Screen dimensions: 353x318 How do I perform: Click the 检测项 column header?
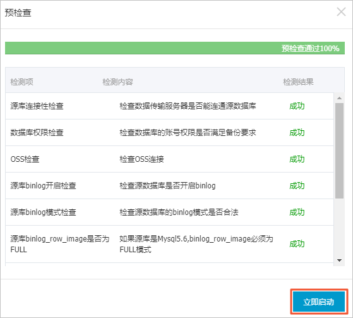[x=22, y=82]
